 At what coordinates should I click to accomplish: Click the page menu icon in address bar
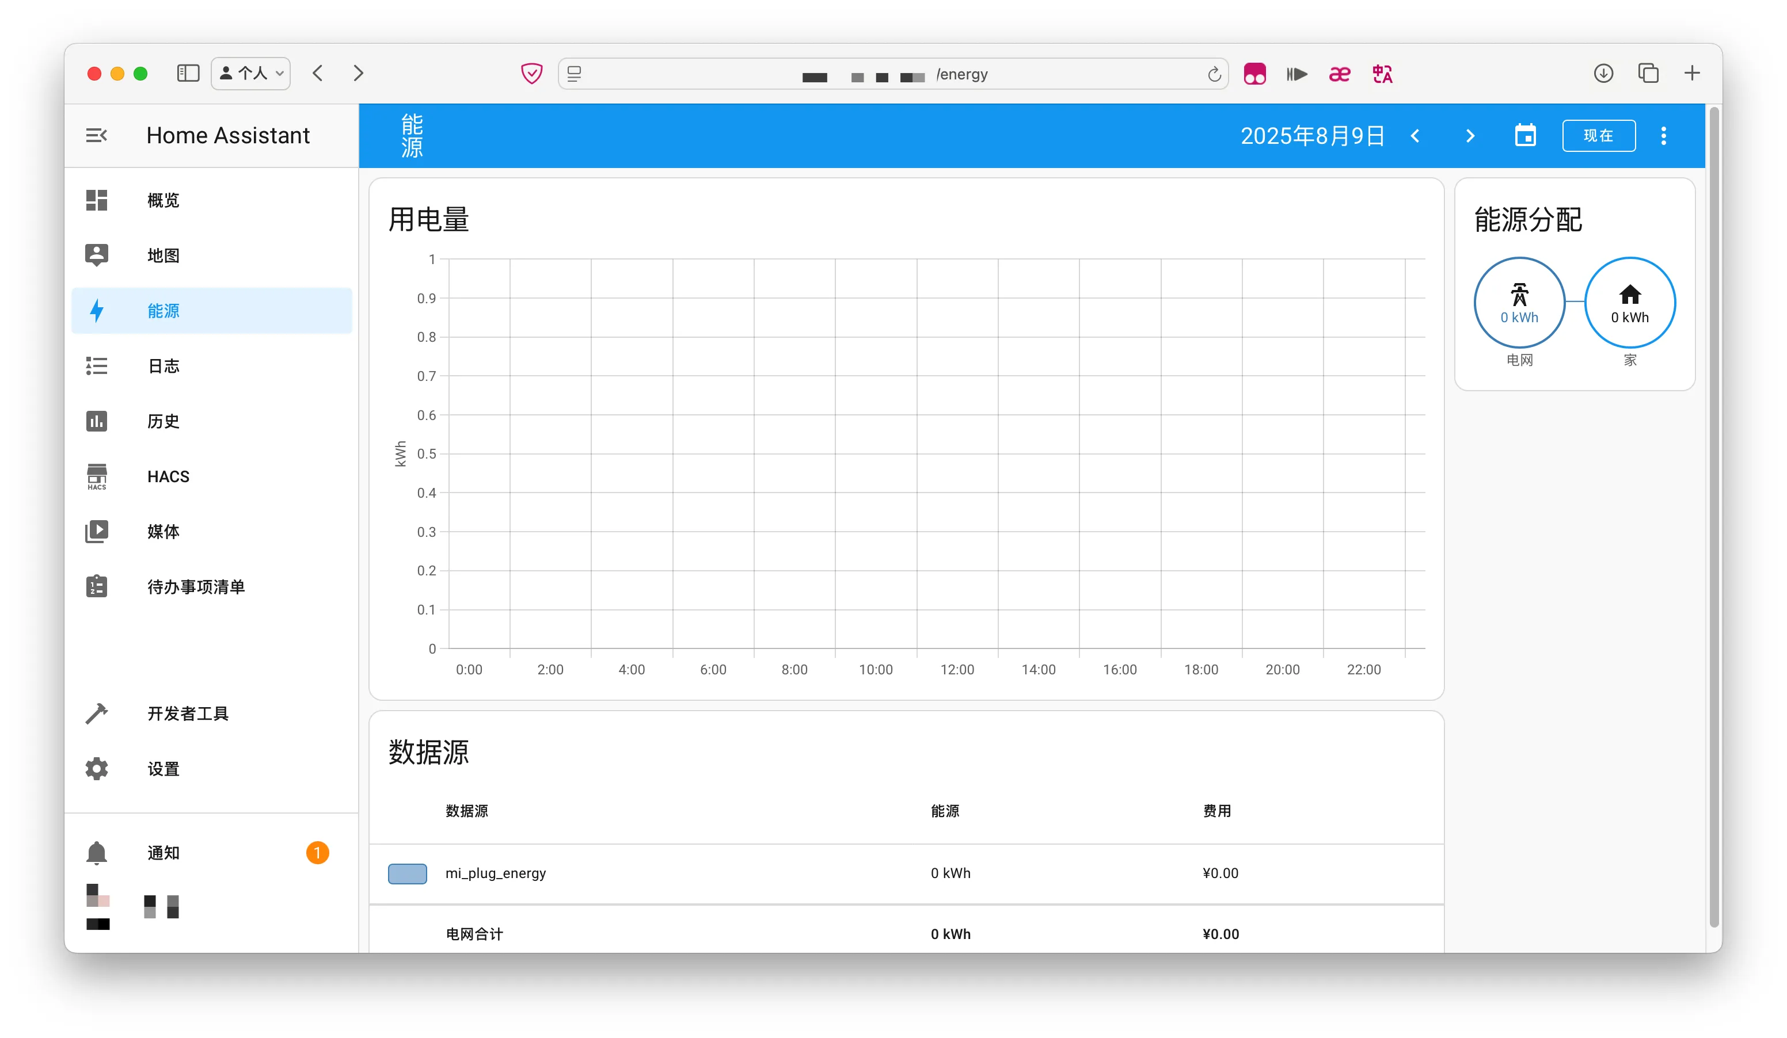point(575,74)
